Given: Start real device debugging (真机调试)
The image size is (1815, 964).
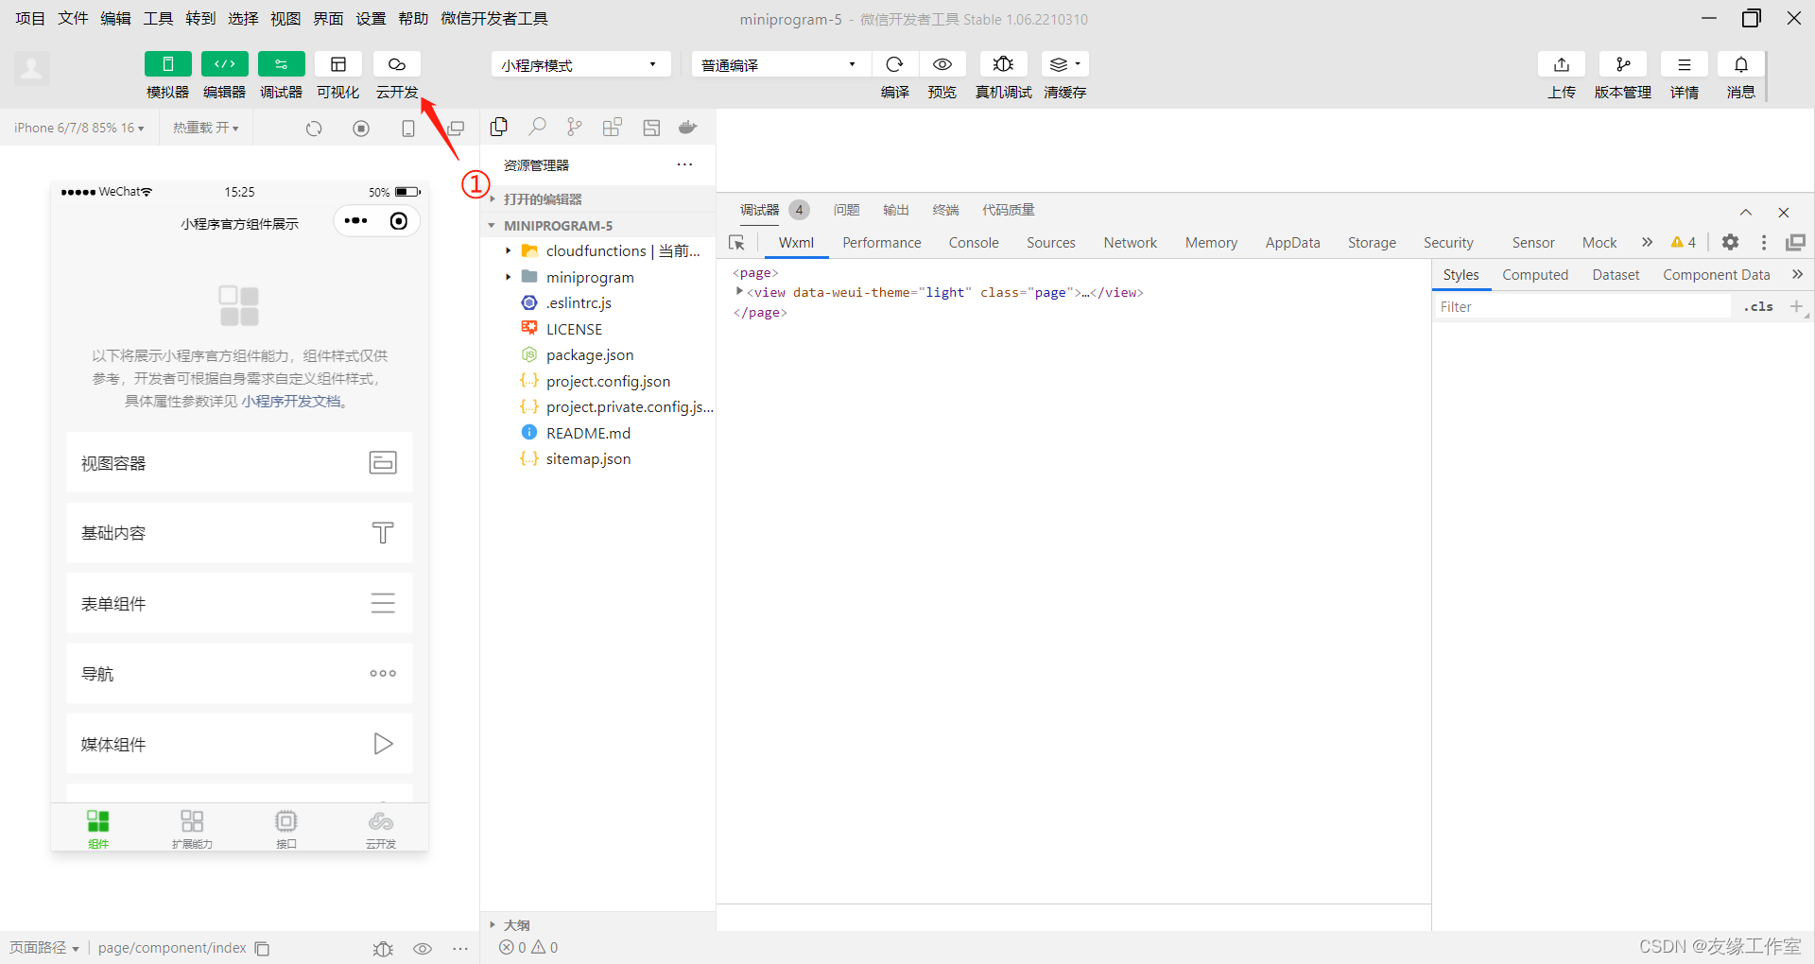Looking at the screenshot, I should pyautogui.click(x=1003, y=64).
